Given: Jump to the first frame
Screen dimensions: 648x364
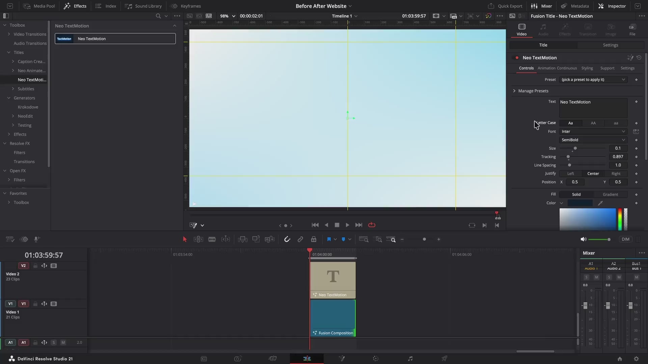Looking at the screenshot, I should click(x=315, y=225).
